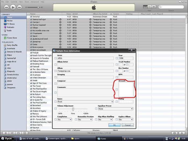Viewport: 188px width, 141px height.
Task: Click the OK button in dialog
Action: tap(114, 125)
